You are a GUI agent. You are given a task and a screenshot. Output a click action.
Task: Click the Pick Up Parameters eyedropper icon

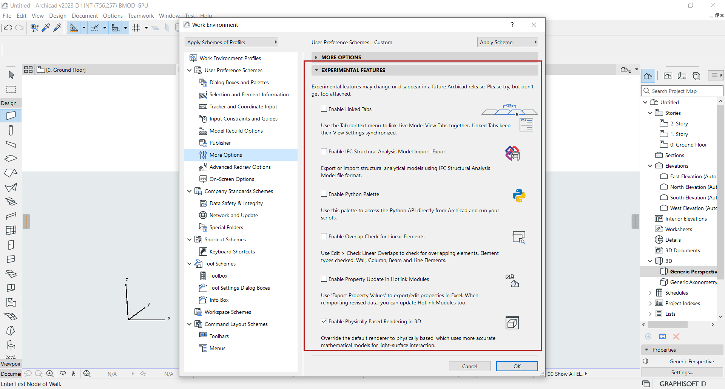(46, 28)
